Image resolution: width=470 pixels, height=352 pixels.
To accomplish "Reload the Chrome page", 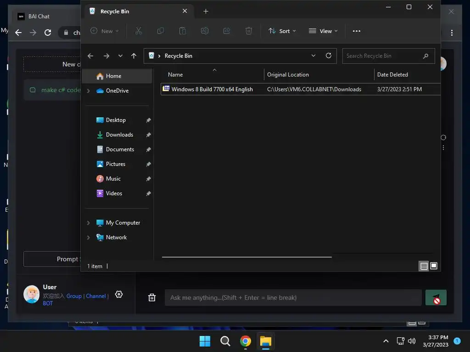I will coord(48,33).
